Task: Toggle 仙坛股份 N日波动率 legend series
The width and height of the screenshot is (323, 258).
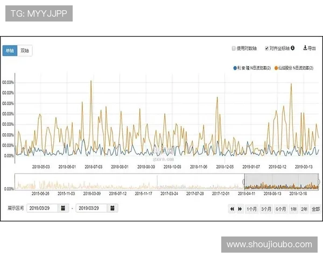Action: pyautogui.click(x=294, y=68)
